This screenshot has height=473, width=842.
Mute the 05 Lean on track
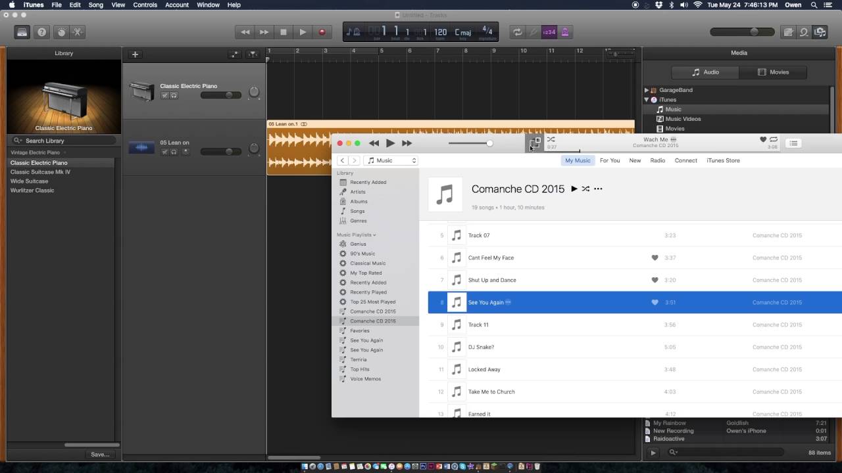tap(165, 152)
